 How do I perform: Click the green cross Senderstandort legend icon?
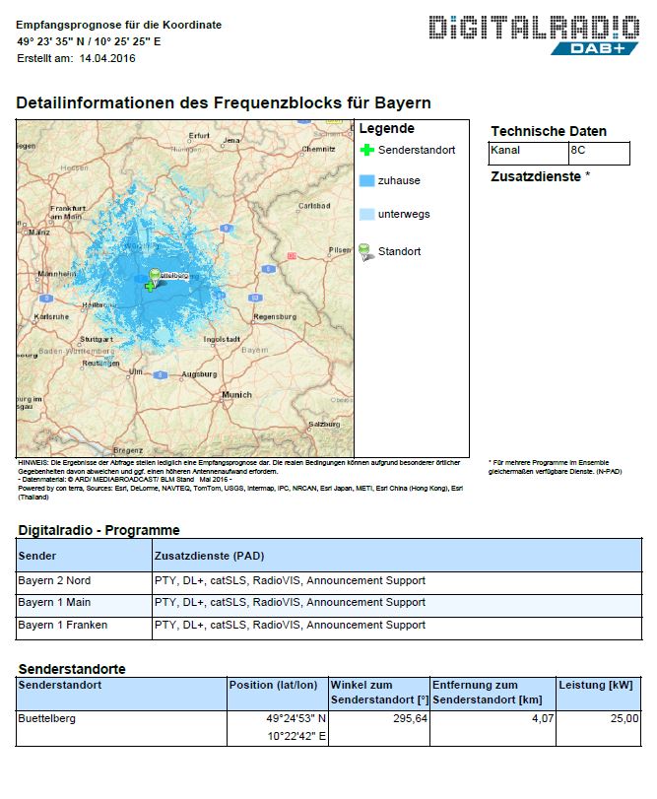367,150
